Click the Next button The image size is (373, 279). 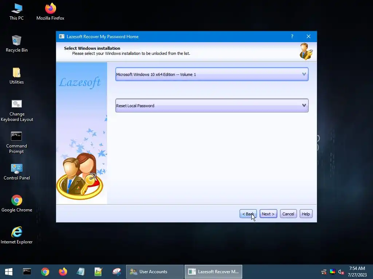pyautogui.click(x=268, y=214)
